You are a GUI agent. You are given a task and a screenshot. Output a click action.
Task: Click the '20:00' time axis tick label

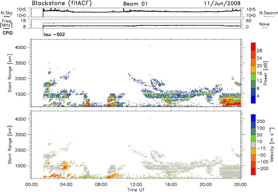206,185
